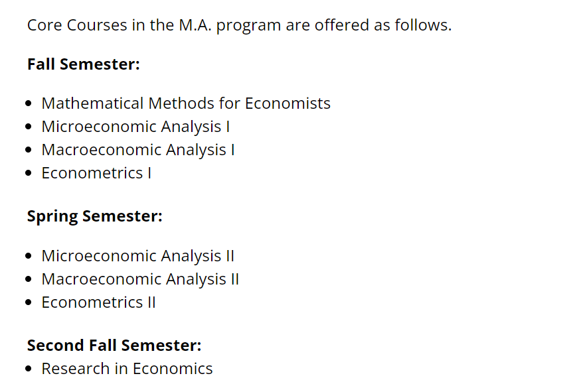Click Macroeconomic Analysis I list item

138,150
